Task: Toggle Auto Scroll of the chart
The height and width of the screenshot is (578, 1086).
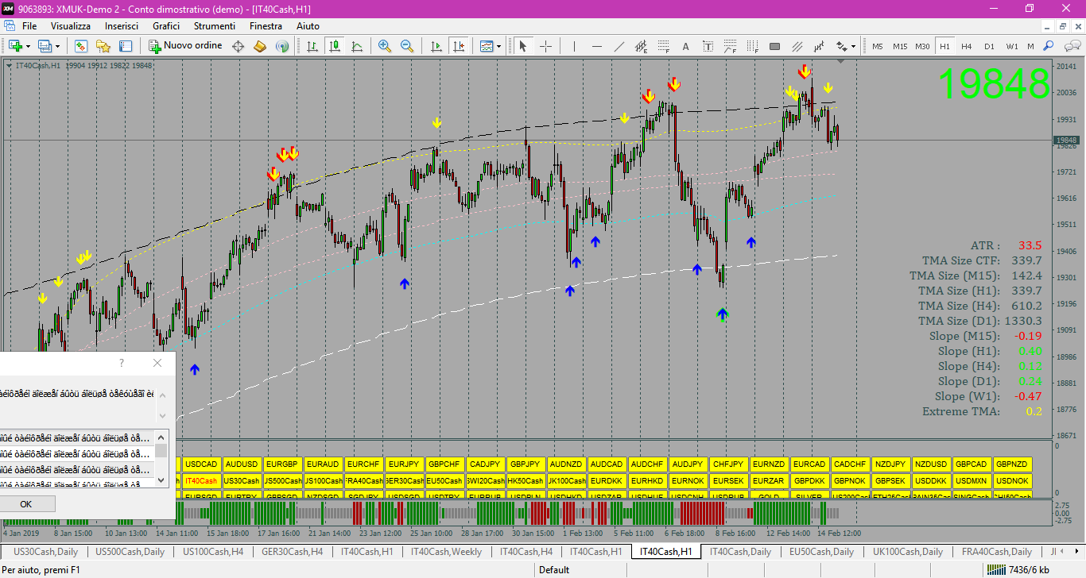Action: tap(436, 46)
